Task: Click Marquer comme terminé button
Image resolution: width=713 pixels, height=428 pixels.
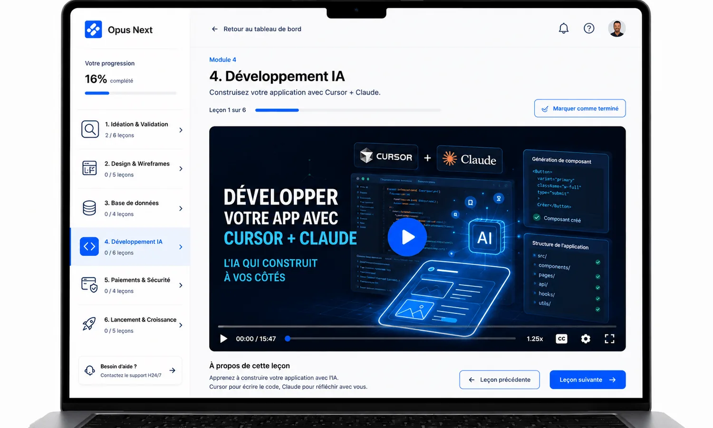Action: (580, 108)
